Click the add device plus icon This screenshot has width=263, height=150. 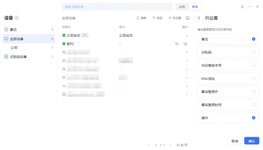(x=17, y=18)
